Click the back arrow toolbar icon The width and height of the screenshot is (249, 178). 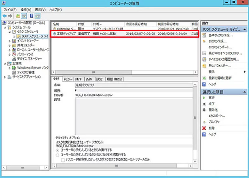click(5, 16)
